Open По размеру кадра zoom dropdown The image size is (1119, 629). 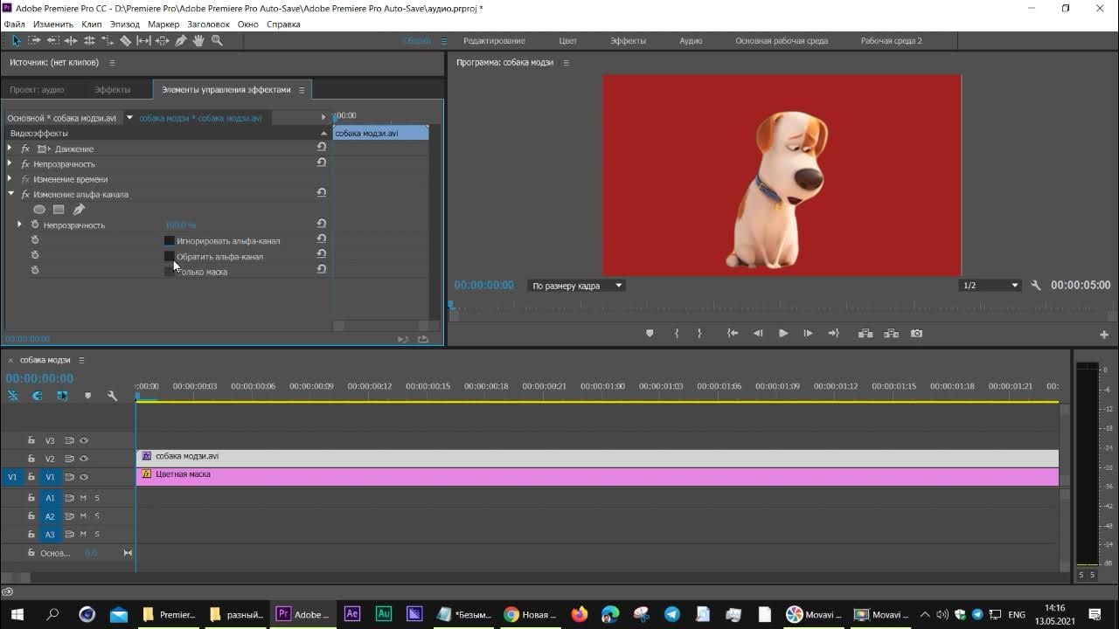pos(577,286)
